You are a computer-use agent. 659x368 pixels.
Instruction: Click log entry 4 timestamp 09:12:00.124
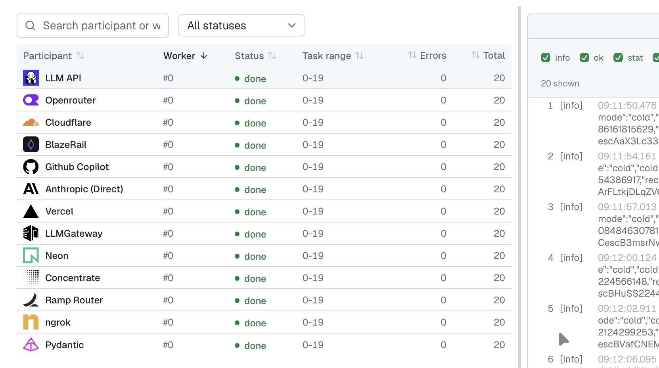point(627,258)
